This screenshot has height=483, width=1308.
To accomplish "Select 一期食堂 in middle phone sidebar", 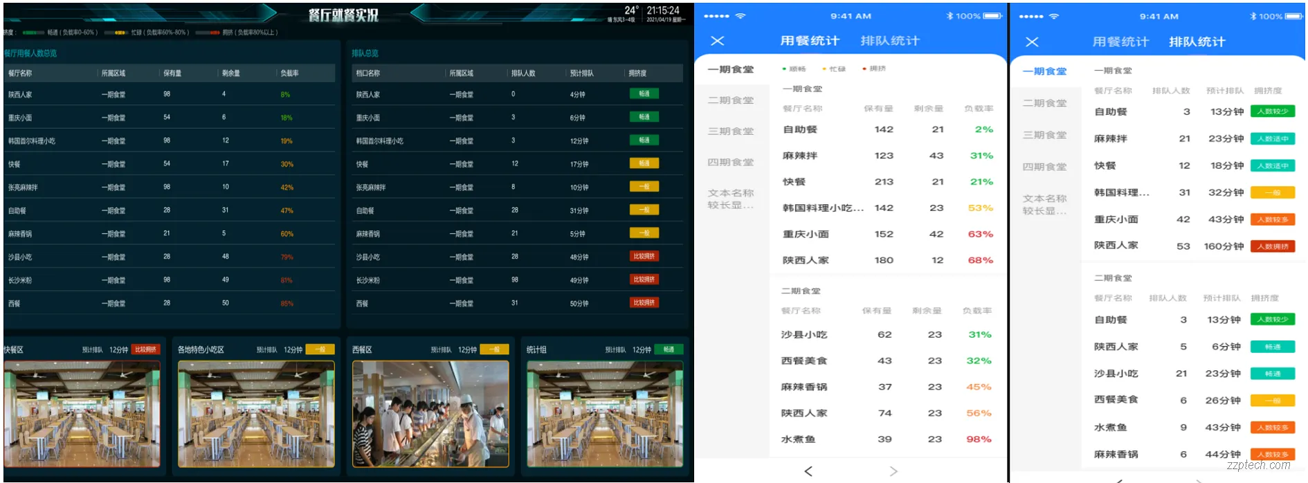I will 731,69.
